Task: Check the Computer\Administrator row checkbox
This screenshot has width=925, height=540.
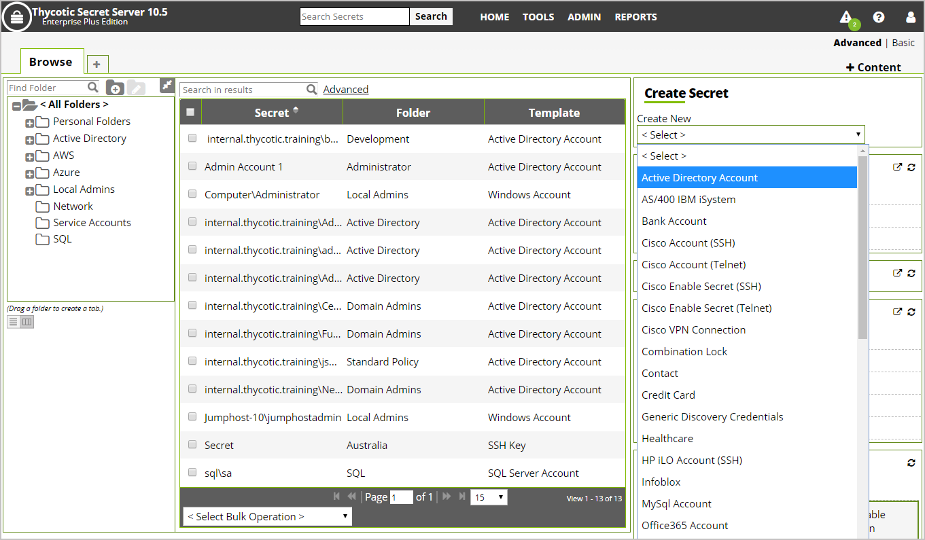Action: pos(192,194)
